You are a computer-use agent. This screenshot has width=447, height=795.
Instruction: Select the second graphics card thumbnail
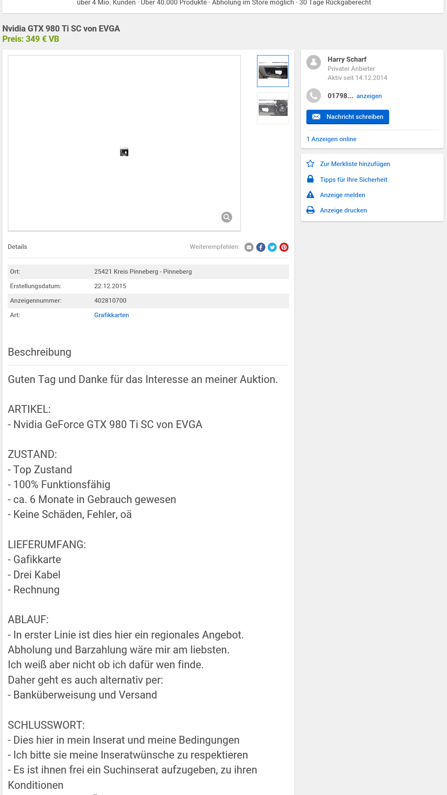point(273,108)
